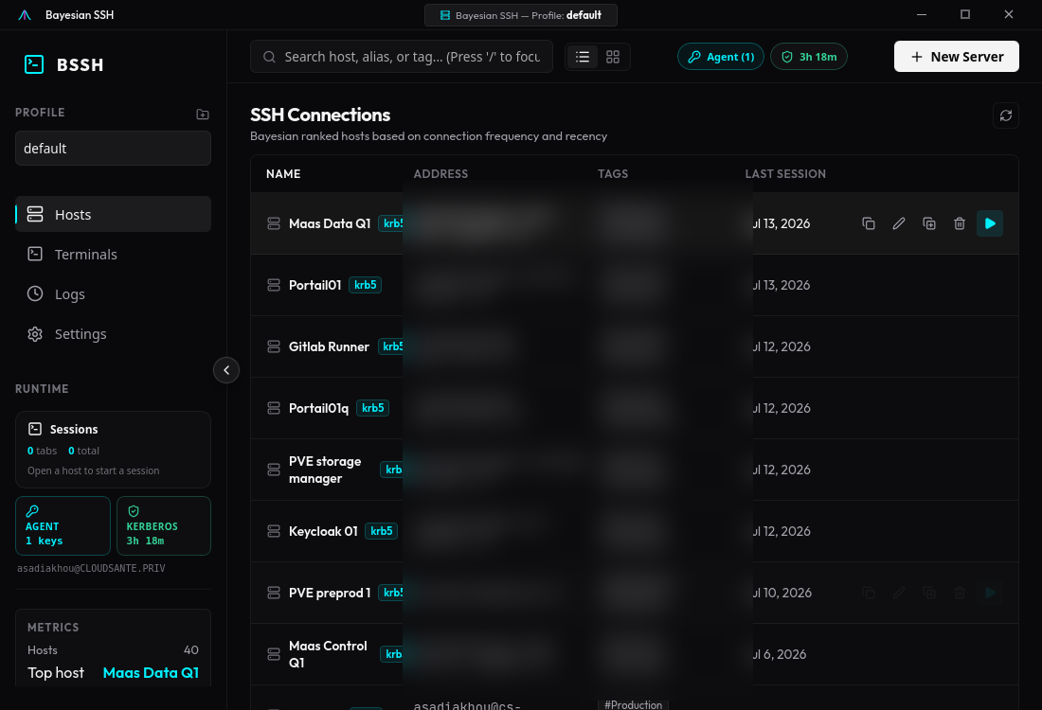Click the krb5 badge on Portail01q
Screen dimensions: 1042x710
click(373, 408)
